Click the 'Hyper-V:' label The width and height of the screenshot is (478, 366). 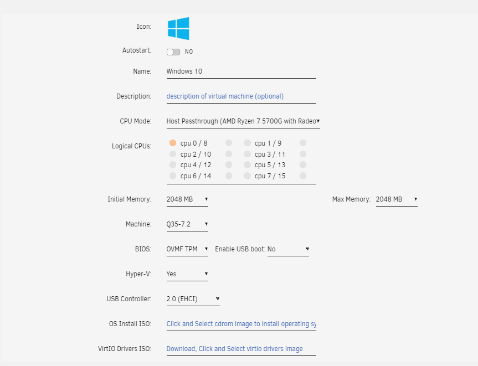pos(138,274)
